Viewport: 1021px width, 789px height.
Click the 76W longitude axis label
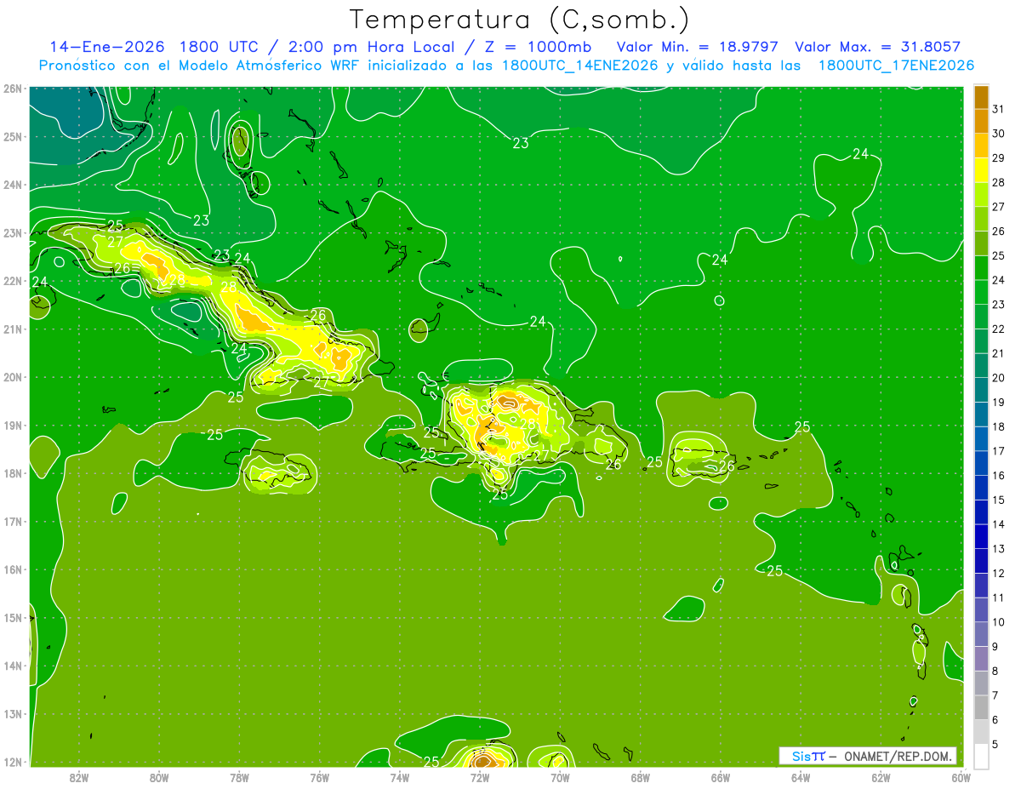(x=320, y=777)
